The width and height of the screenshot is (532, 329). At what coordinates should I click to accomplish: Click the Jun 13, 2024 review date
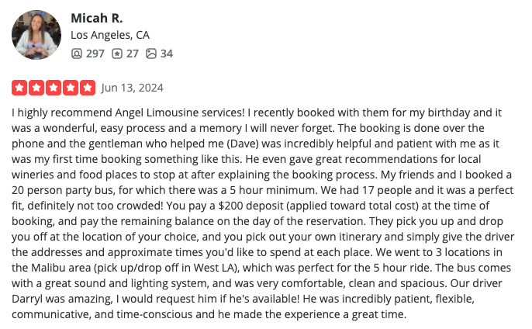tap(133, 88)
